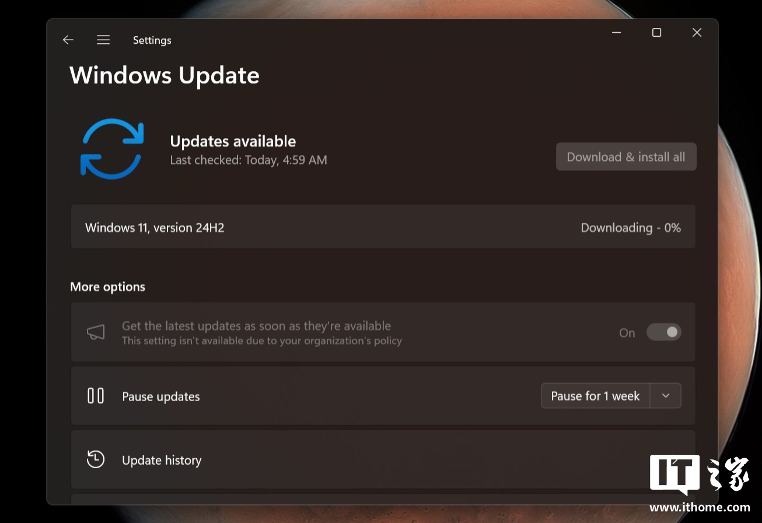Open the hamburger navigation menu
The image size is (762, 523).
(103, 40)
